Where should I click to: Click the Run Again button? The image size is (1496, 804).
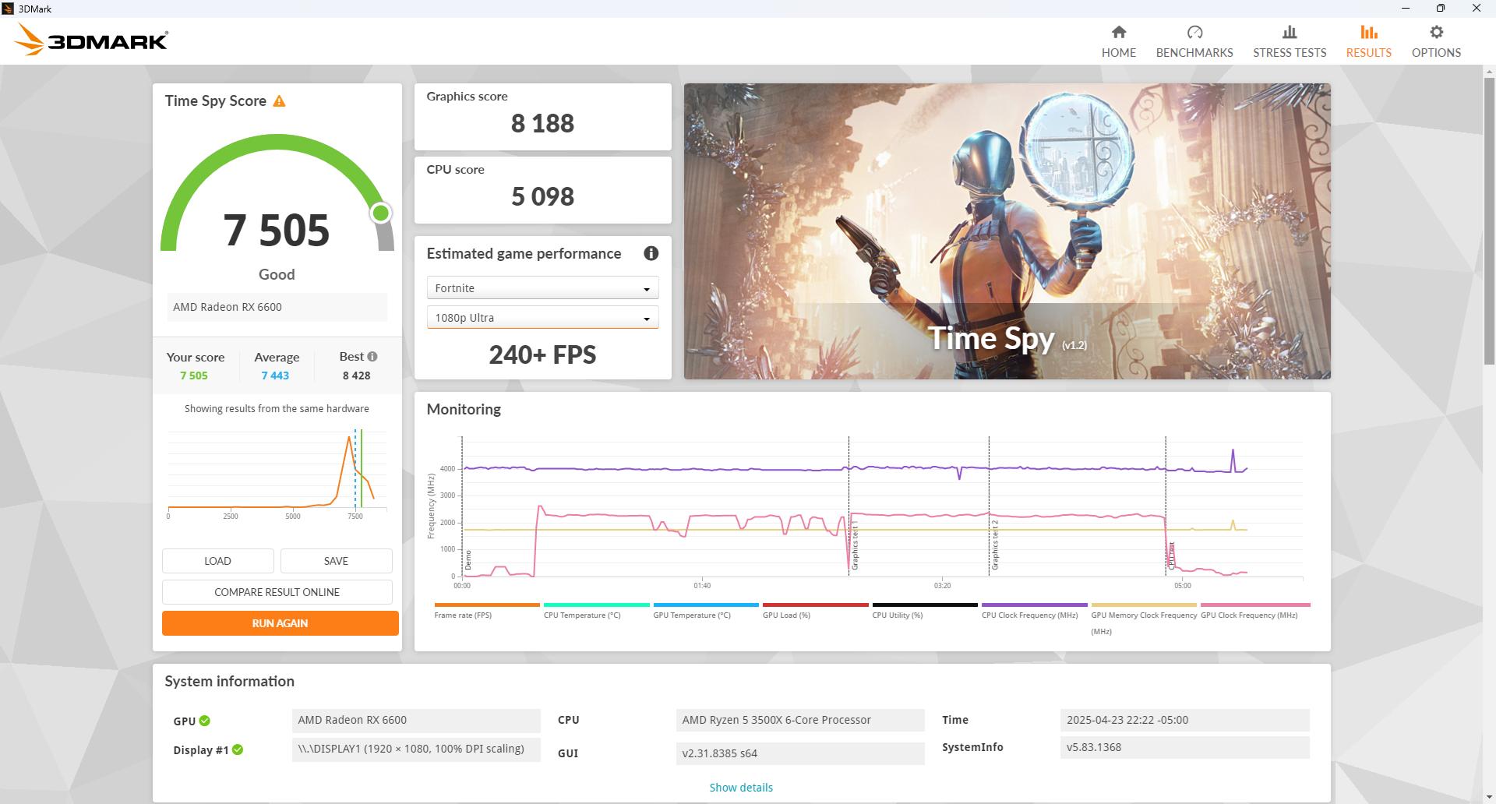tap(280, 623)
